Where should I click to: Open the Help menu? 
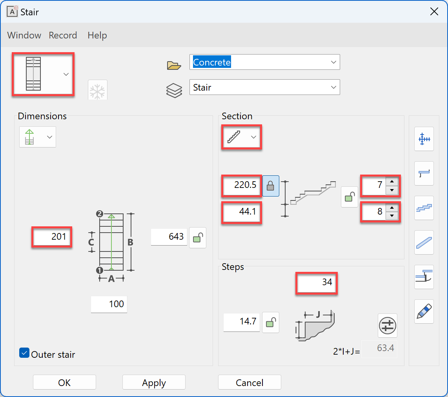click(x=97, y=35)
